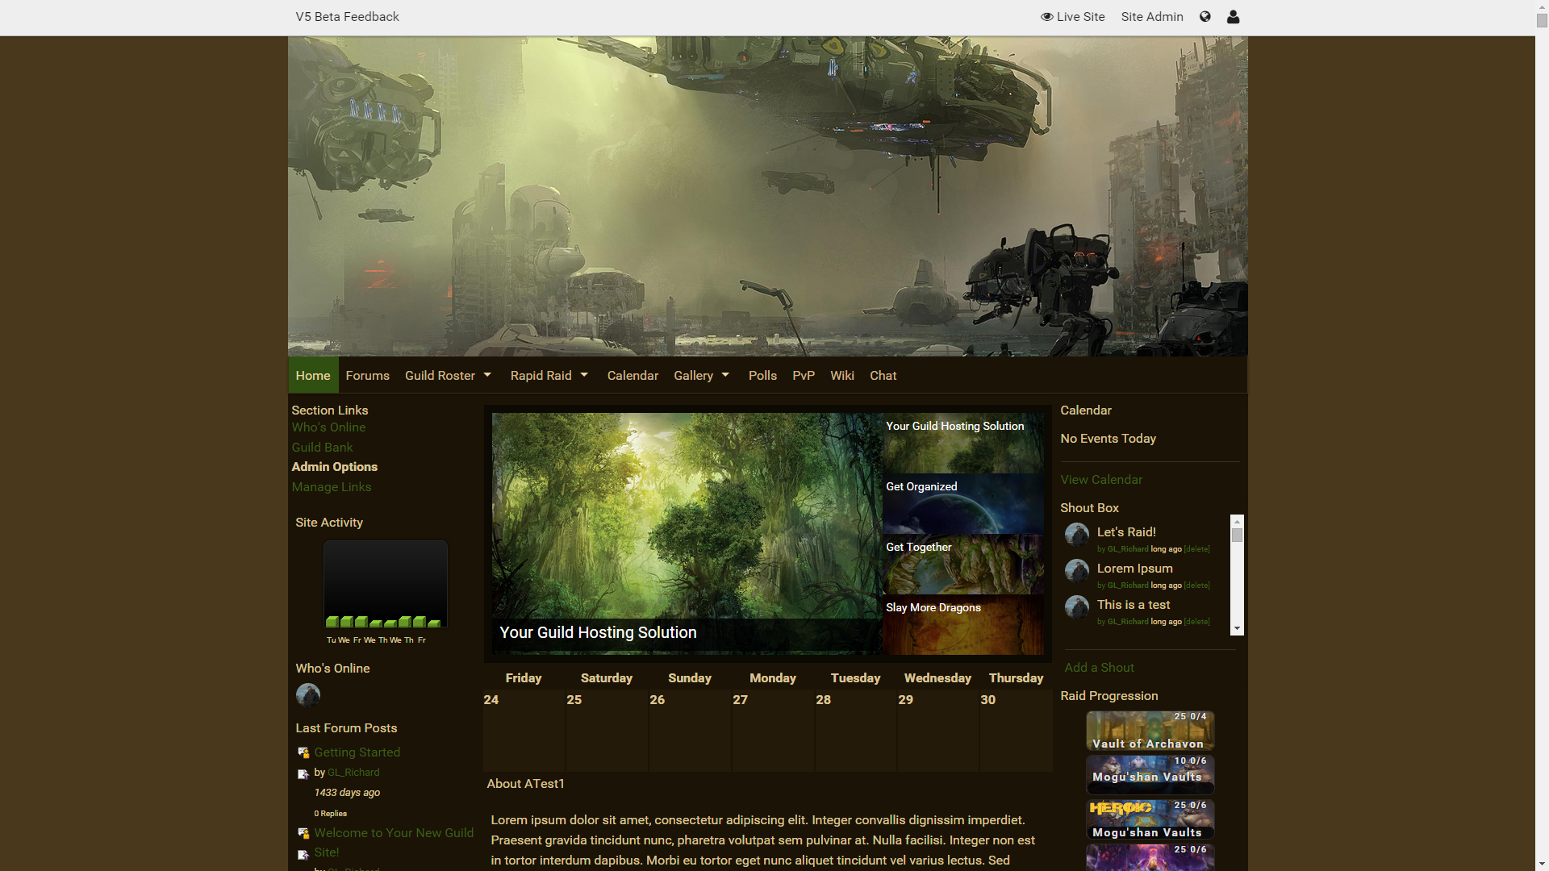The width and height of the screenshot is (1549, 871).
Task: Click the Who's Online section link
Action: [x=328, y=427]
